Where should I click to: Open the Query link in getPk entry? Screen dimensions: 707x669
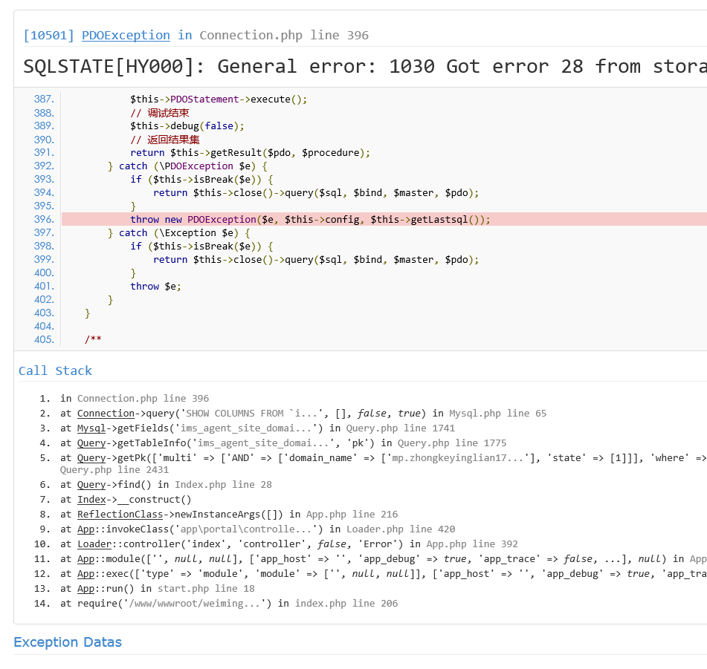point(91,458)
